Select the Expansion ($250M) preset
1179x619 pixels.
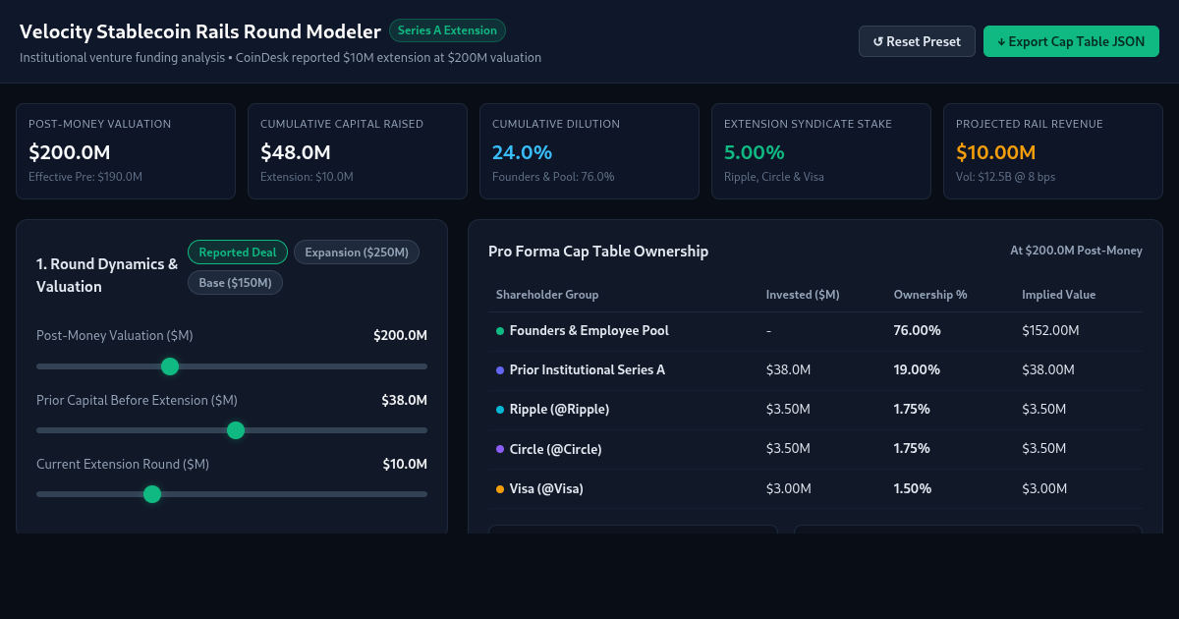point(357,253)
